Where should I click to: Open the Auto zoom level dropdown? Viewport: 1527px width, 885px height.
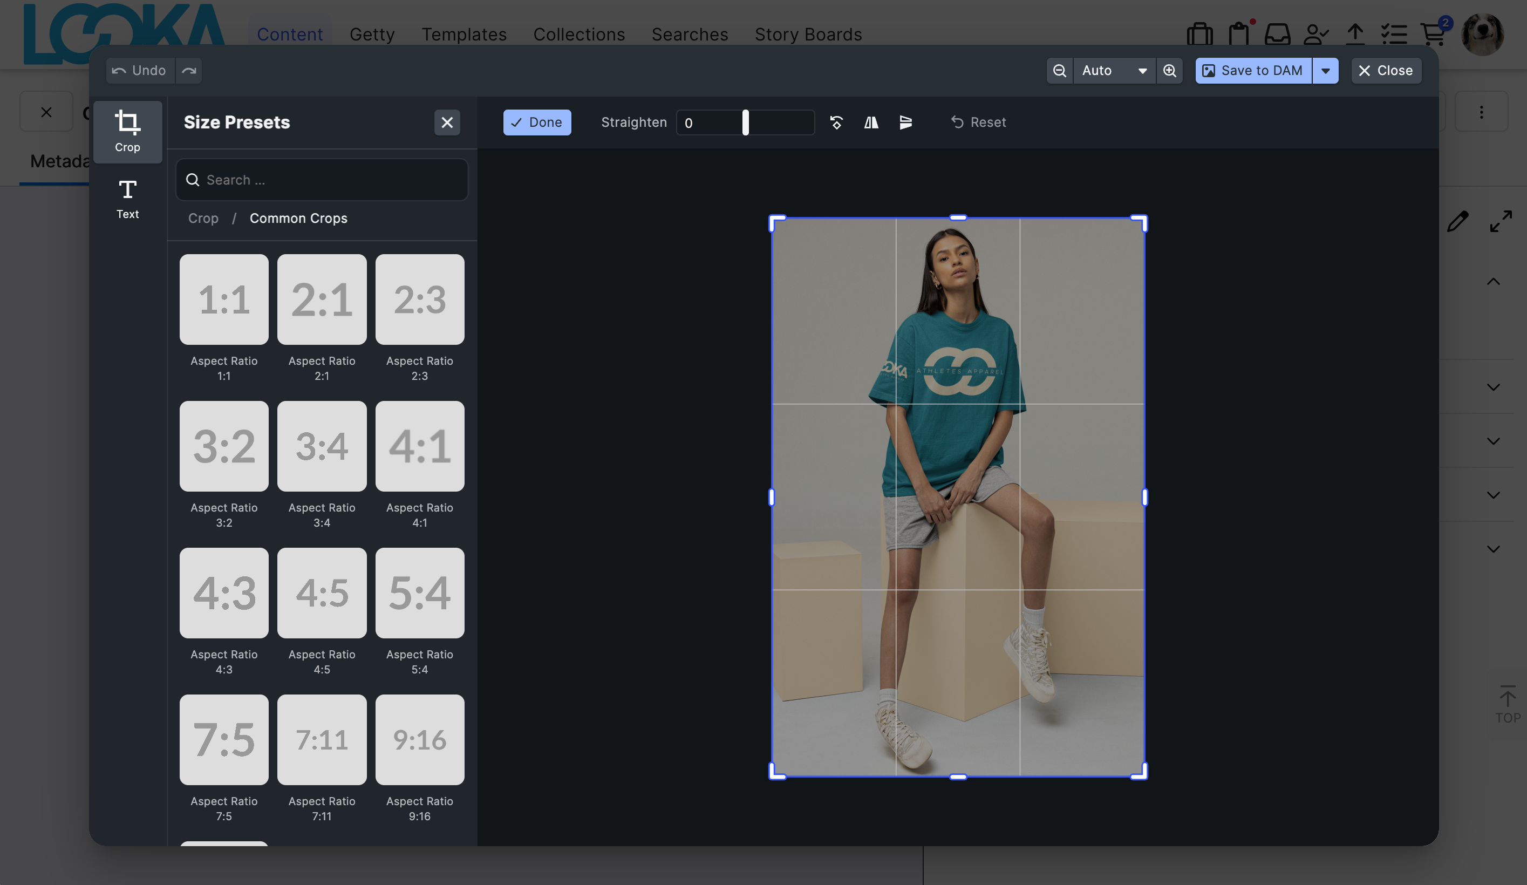[1114, 71]
